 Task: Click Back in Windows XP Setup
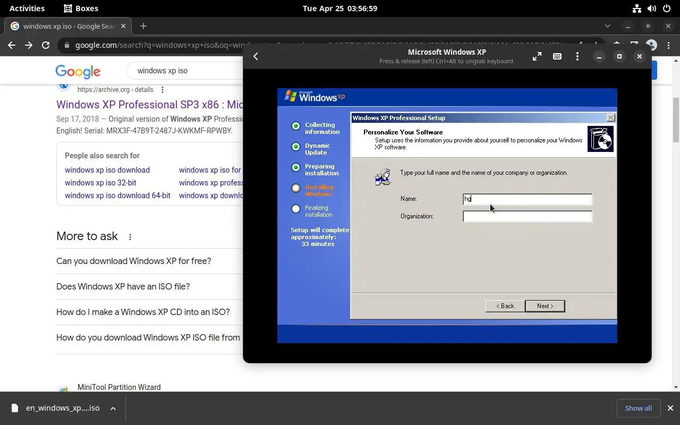click(x=505, y=306)
